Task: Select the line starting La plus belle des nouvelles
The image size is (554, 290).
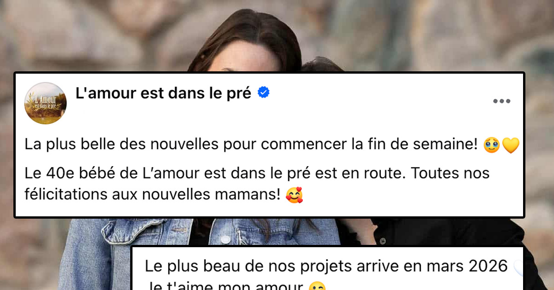Action: coord(272,145)
